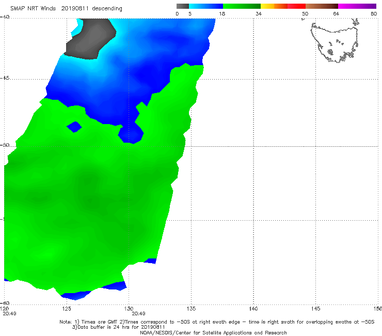Click the magenta 64-80 color bar segment
The image size is (382, 336).
click(357, 6)
